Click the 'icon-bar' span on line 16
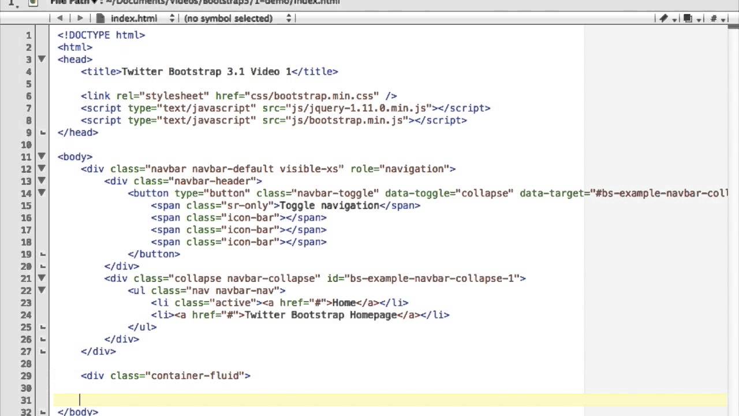The width and height of the screenshot is (739, 416). tap(239, 217)
